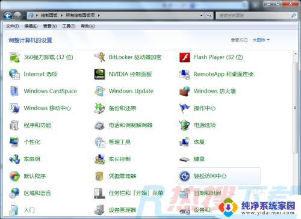Open the NVIDIA 控制面板 icon
Screen dimensions: 301x219
pyautogui.click(x=100, y=74)
